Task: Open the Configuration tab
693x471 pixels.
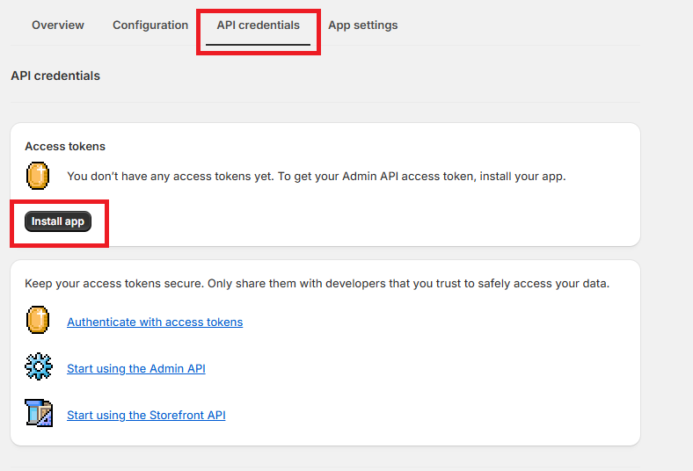Action: click(x=150, y=25)
